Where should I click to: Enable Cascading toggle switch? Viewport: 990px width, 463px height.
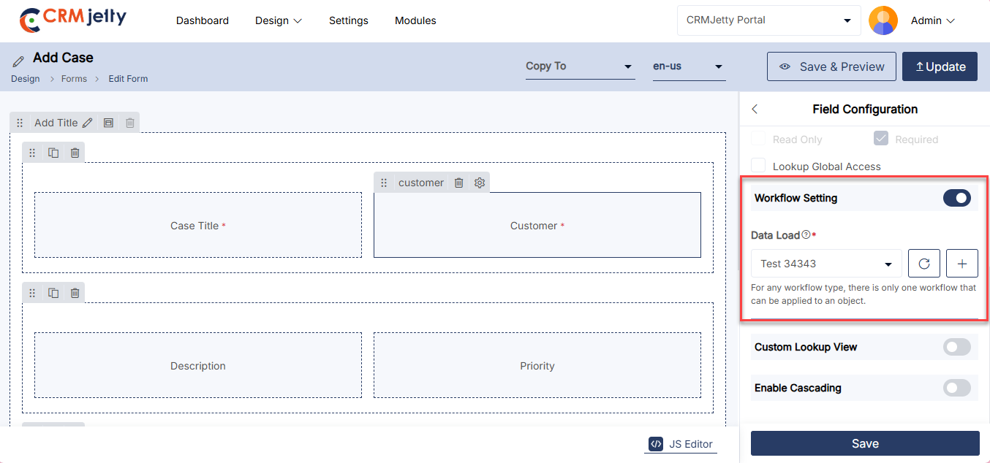tap(956, 388)
